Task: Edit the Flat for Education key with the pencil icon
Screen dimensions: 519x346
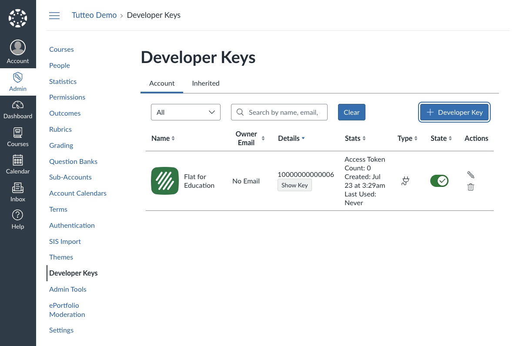Action: tap(470, 174)
